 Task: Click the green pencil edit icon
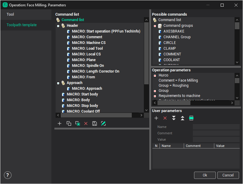pos(103,123)
